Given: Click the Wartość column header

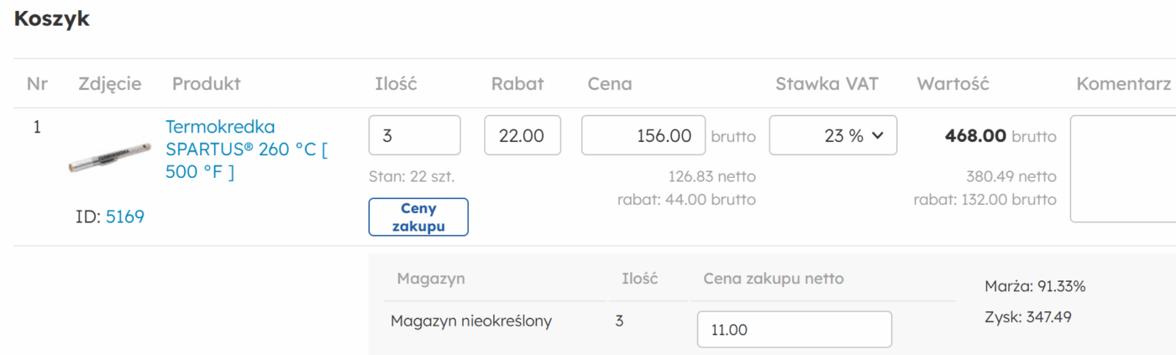Looking at the screenshot, I should [x=953, y=84].
